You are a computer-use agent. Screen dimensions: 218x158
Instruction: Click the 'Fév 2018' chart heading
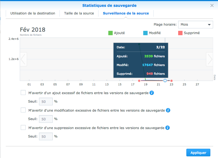pyautogui.click(x=33, y=30)
